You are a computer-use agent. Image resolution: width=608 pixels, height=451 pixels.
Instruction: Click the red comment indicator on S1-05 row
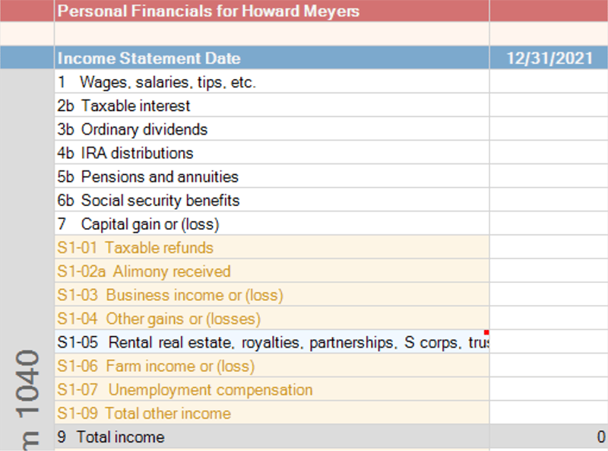(x=486, y=332)
